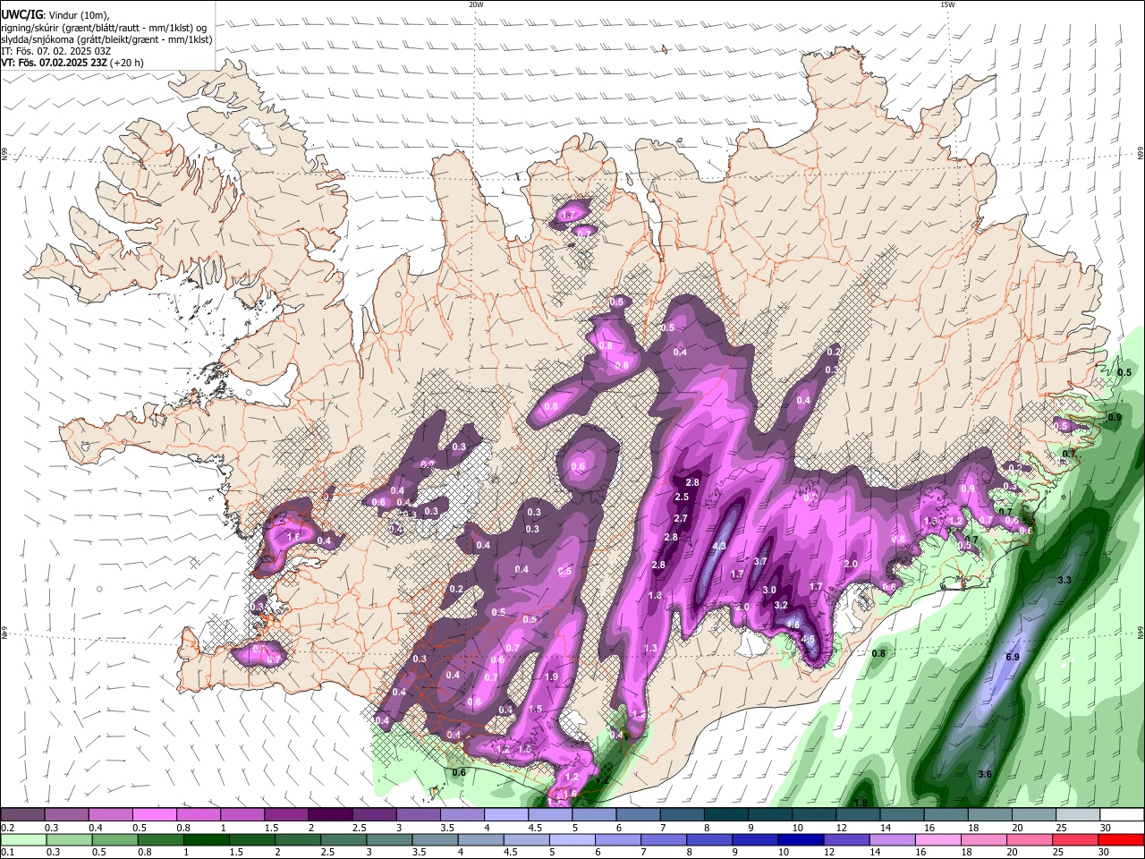This screenshot has height=859, width=1145.
Task: Select the darkest green rain swatch at 1
Action: point(206,839)
